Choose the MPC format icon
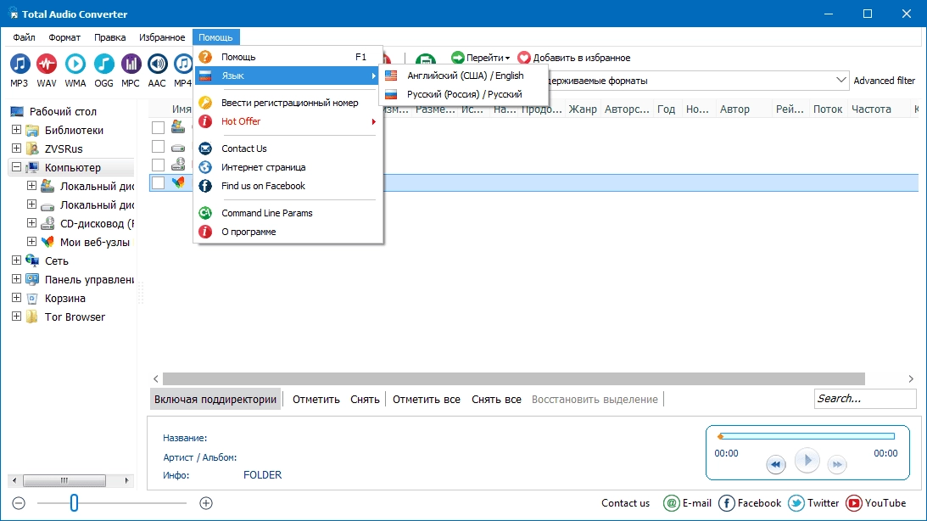This screenshot has width=927, height=521. (131, 70)
